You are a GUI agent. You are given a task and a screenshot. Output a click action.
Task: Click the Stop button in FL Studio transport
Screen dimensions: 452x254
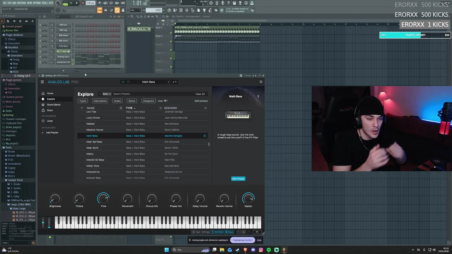coord(77,3)
